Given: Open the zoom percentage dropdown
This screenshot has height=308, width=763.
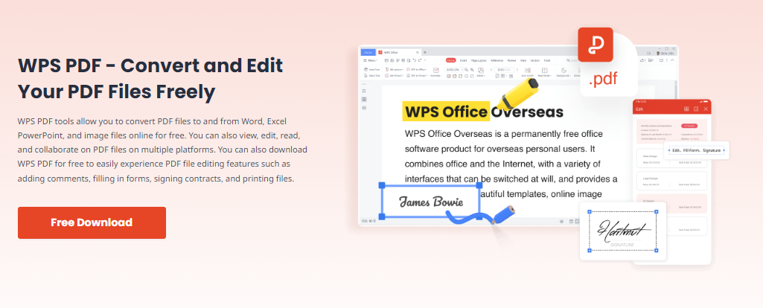Looking at the screenshot, I should click(x=453, y=69).
